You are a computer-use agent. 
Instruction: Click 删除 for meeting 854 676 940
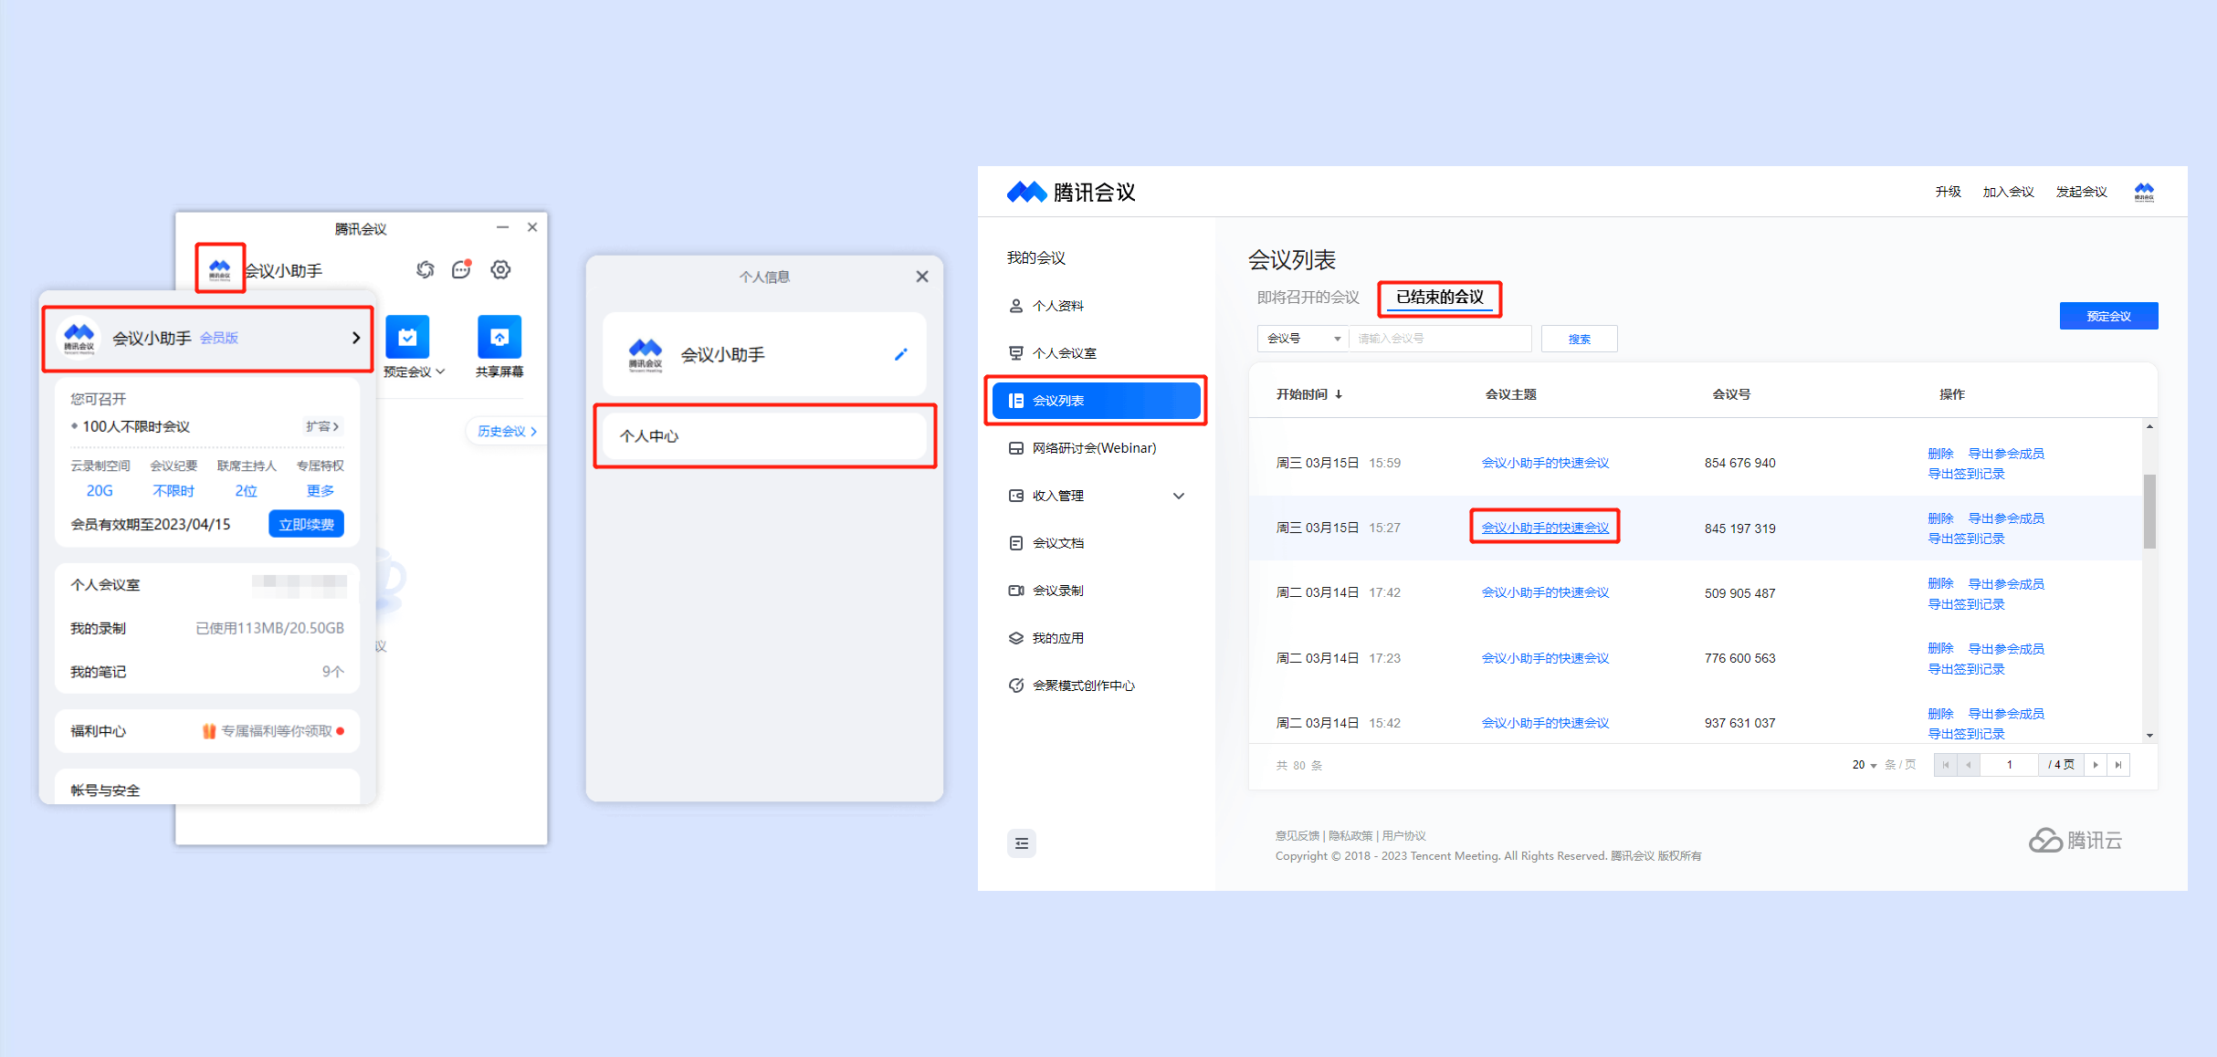[1940, 454]
